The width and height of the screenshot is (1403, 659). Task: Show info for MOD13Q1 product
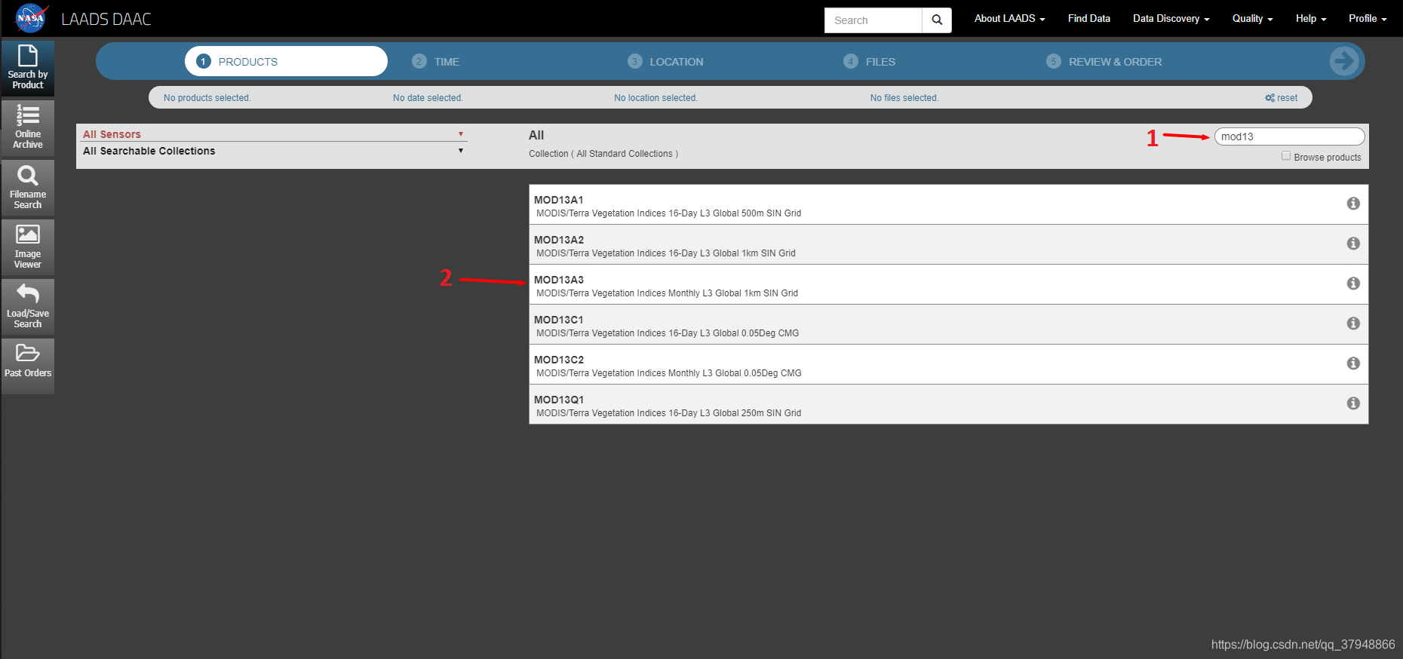tap(1353, 403)
